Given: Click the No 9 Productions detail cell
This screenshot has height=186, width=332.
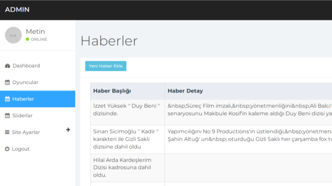Looking at the screenshot, I should tap(249, 139).
